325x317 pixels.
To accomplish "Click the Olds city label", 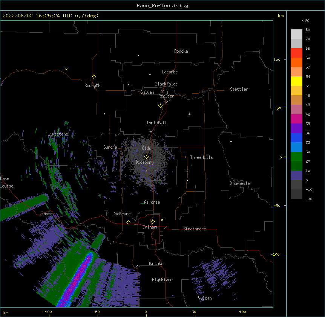I will (x=146, y=148).
